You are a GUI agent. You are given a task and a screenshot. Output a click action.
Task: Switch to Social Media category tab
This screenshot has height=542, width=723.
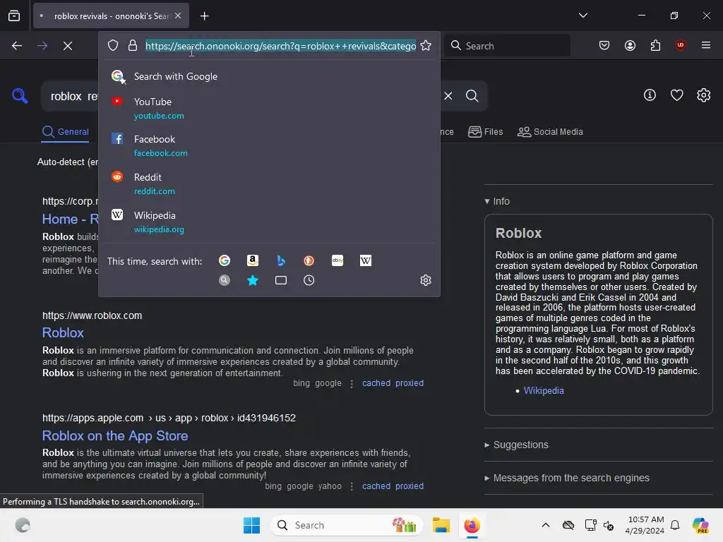tap(551, 132)
